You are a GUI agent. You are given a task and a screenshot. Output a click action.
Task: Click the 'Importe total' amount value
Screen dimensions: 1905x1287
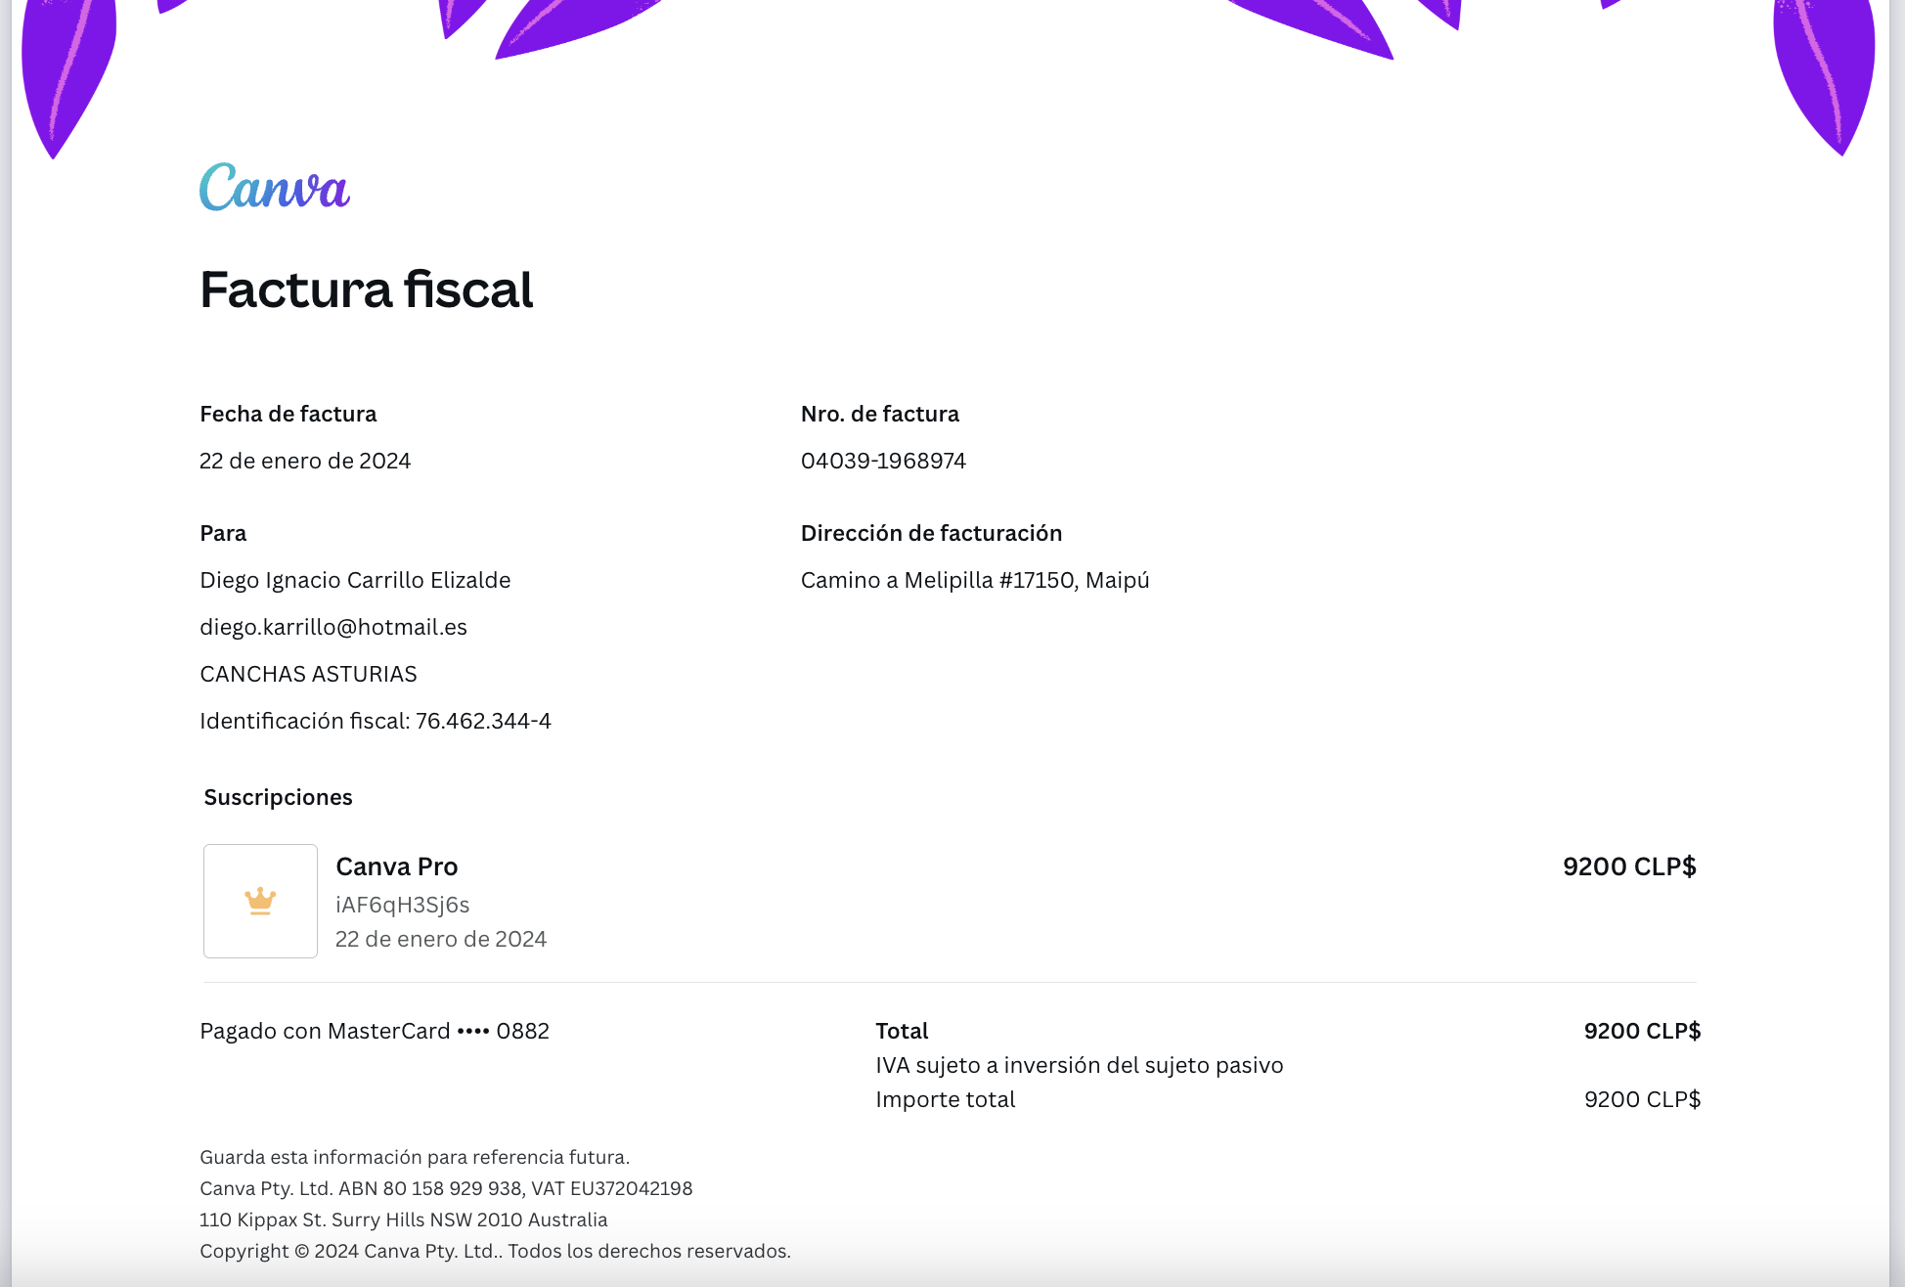(x=1642, y=1099)
